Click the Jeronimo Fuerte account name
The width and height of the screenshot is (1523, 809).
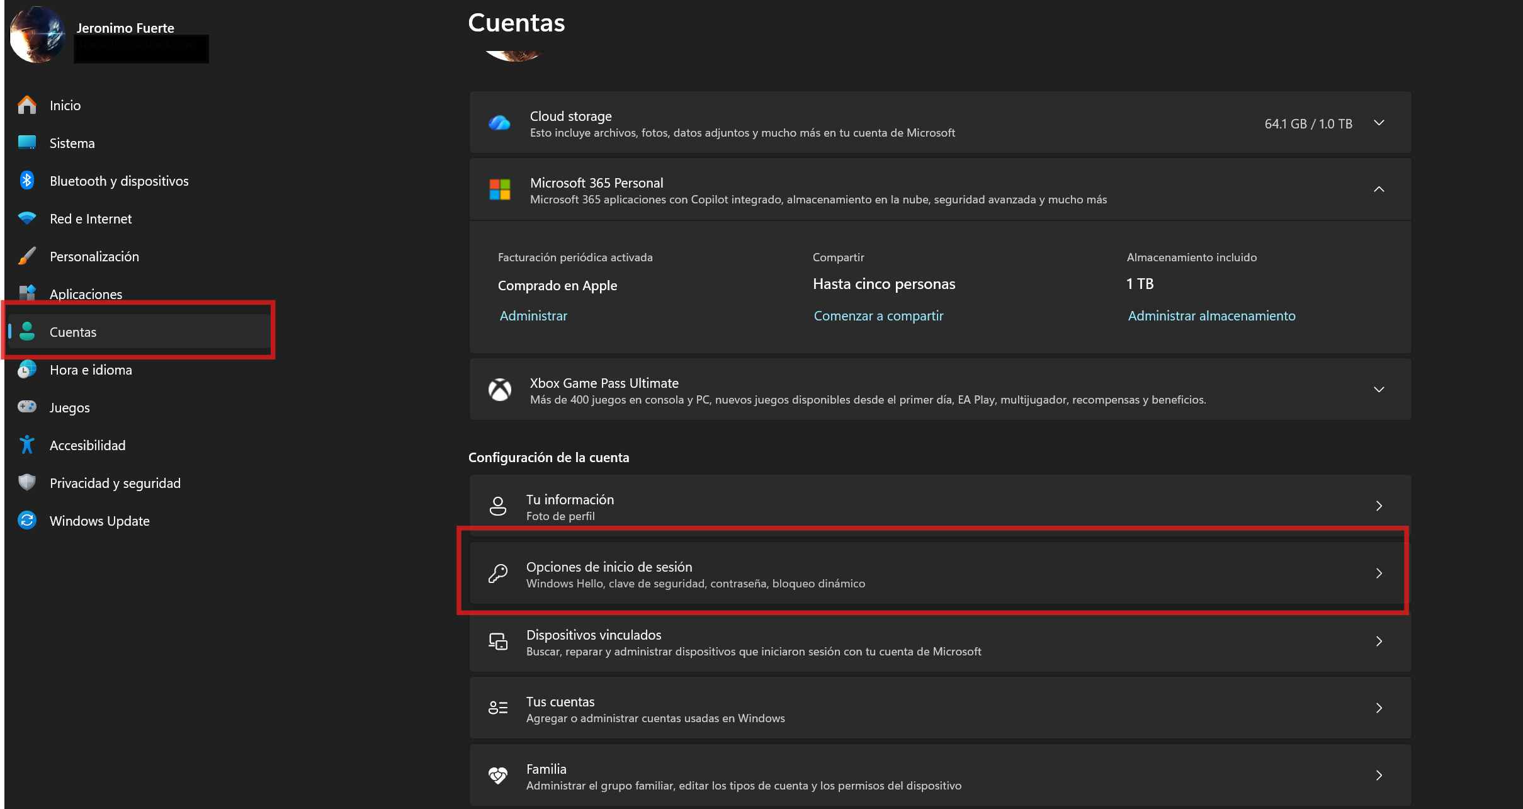[125, 28]
